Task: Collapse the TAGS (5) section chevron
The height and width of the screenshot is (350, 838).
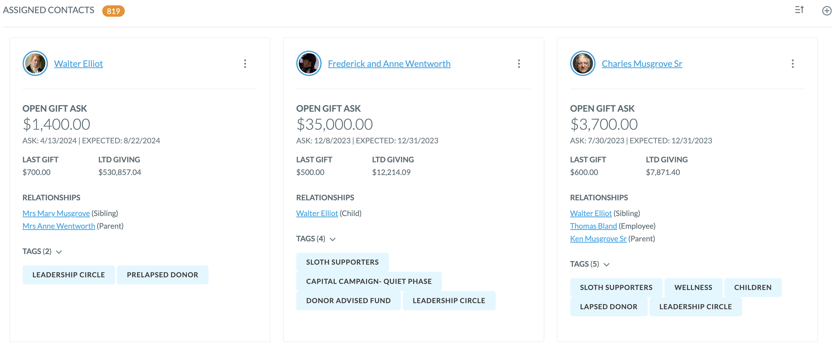Action: tap(606, 265)
